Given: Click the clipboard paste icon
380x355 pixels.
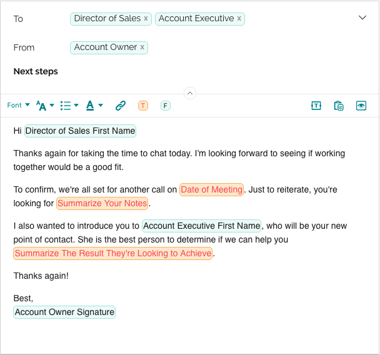Looking at the screenshot, I should [339, 106].
